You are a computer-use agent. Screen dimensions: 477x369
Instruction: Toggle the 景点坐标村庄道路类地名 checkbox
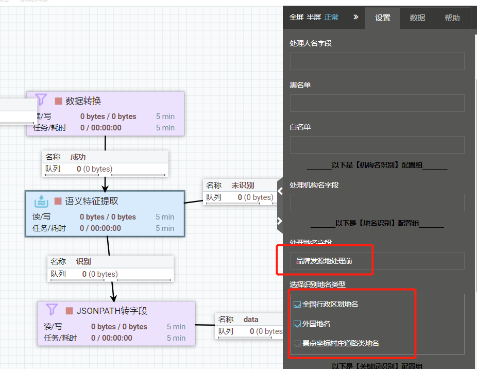tap(297, 343)
